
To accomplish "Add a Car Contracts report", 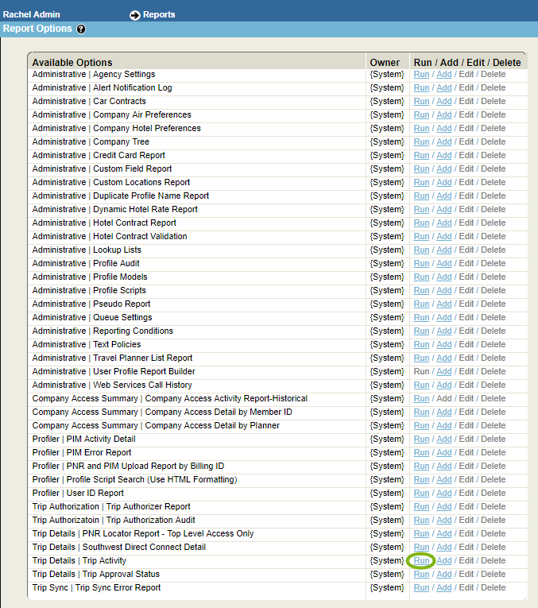I will 444,101.
